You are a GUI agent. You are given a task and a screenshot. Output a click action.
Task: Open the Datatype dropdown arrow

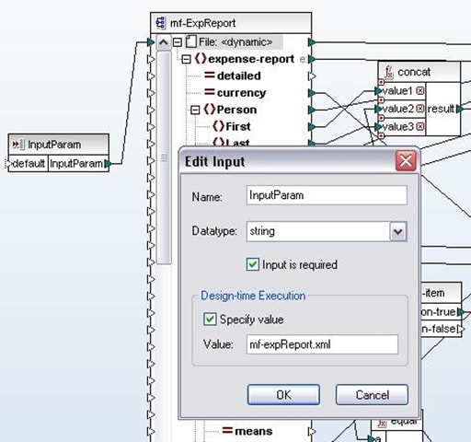pyautogui.click(x=398, y=231)
